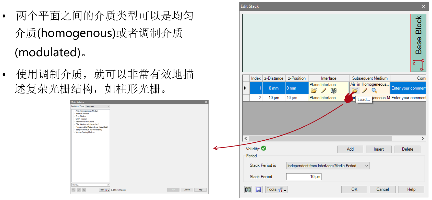Click the z-Position column header
432x200 pixels.
(x=297, y=78)
